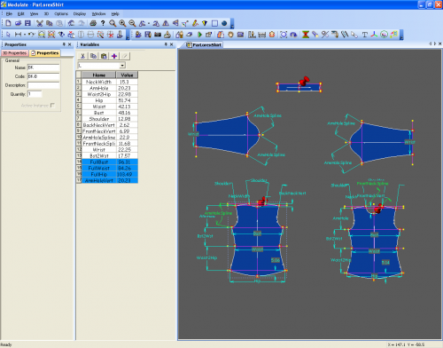
Task: Open the File menu
Action: [x=9, y=14]
